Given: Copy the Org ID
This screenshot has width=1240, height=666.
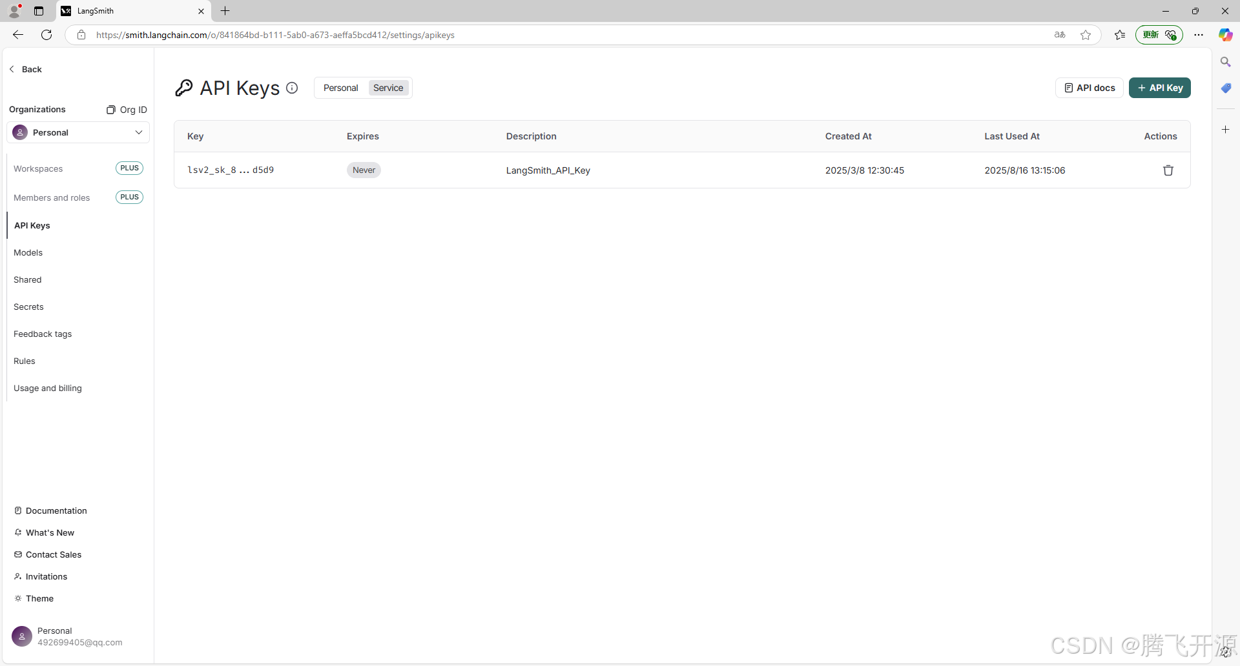Looking at the screenshot, I should [x=127, y=110].
